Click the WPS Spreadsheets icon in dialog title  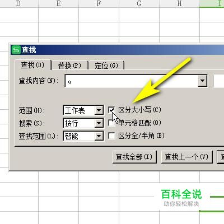pos(16,50)
